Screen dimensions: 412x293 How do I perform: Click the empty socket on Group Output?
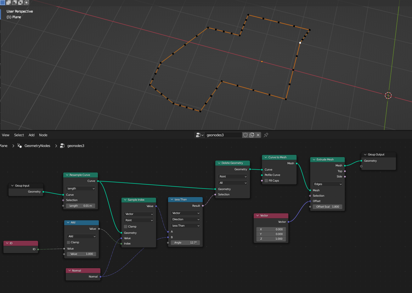[361, 166]
